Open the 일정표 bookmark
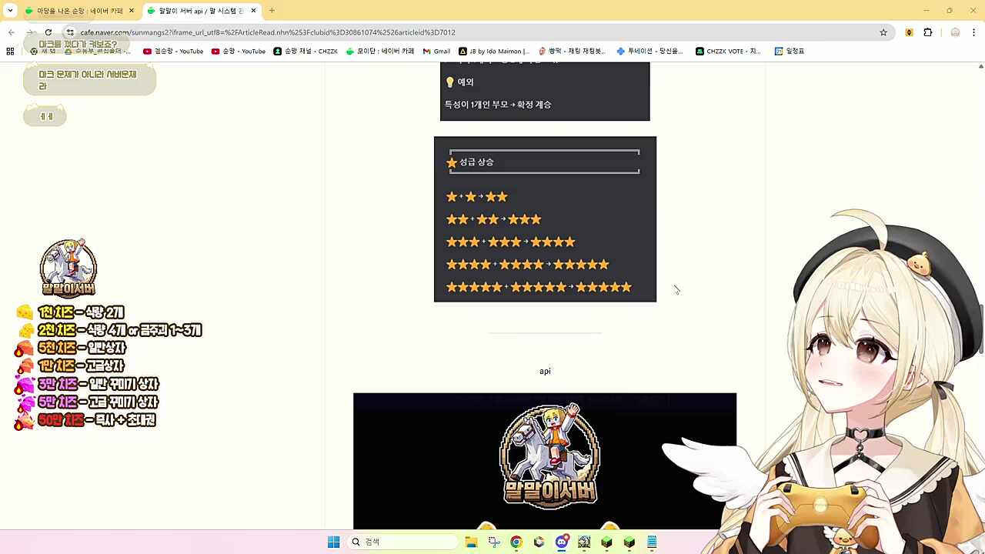Screen dimensions: 985x554 (x=790, y=52)
